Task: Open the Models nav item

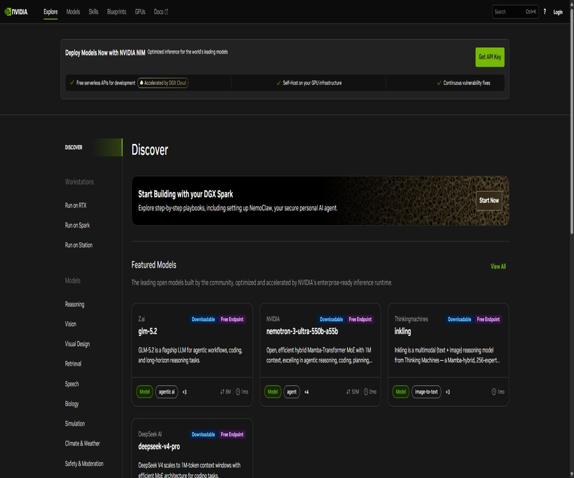Action: pos(73,11)
